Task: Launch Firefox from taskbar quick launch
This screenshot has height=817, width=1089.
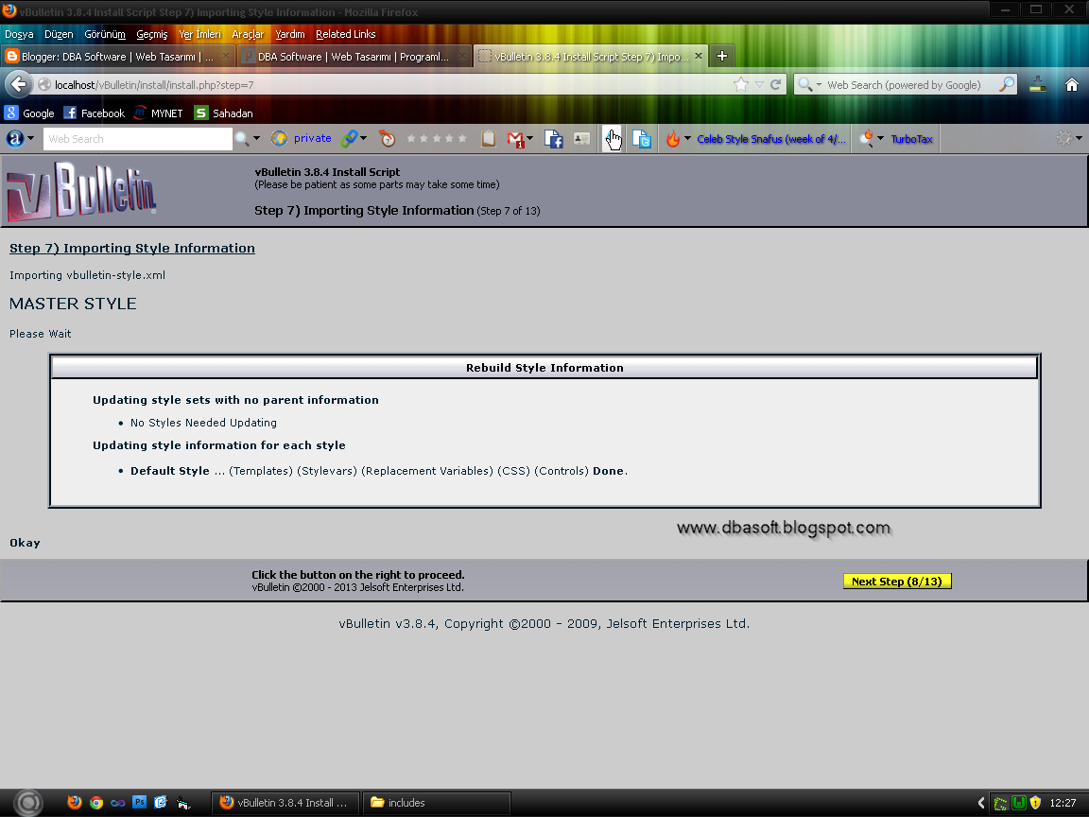Action: [75, 803]
